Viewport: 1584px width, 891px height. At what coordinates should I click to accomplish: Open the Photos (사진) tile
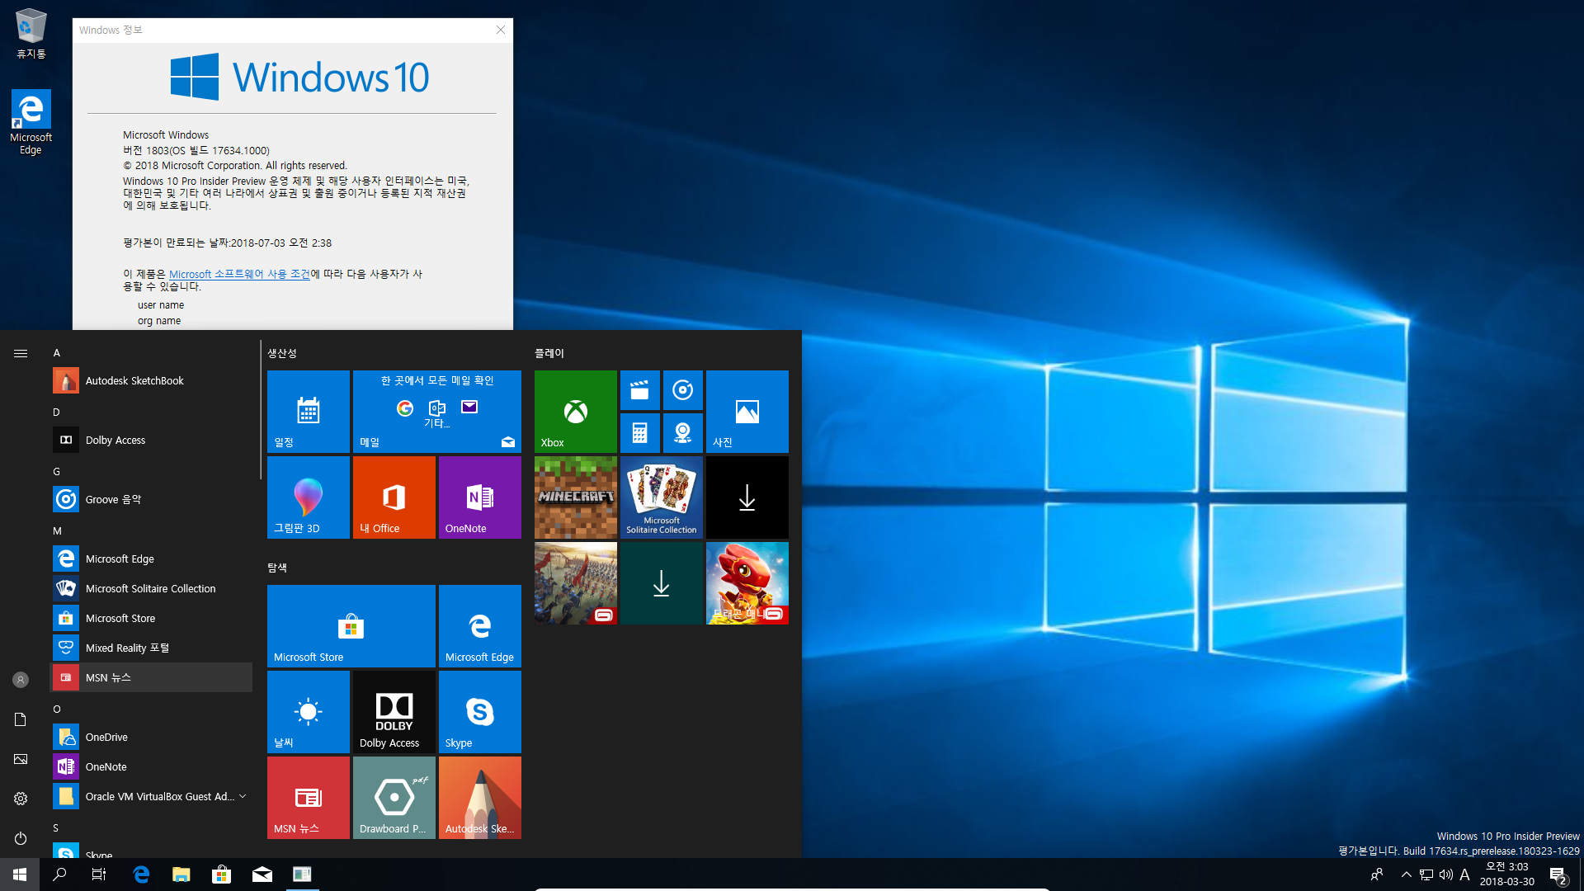747,412
